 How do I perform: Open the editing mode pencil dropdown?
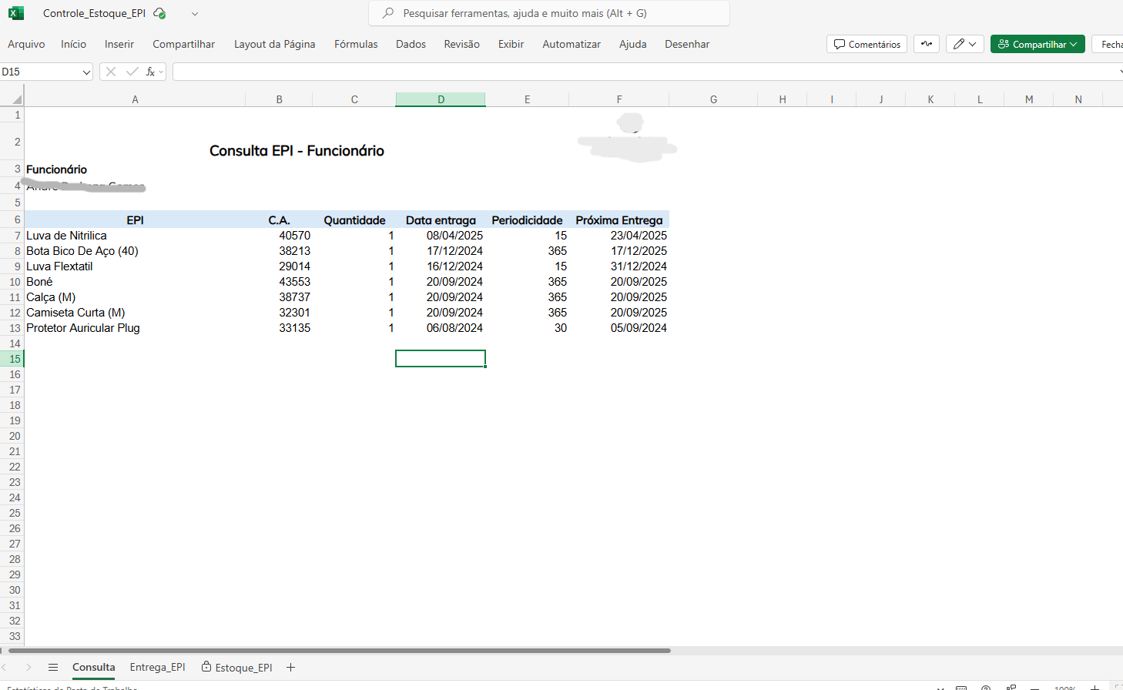965,44
